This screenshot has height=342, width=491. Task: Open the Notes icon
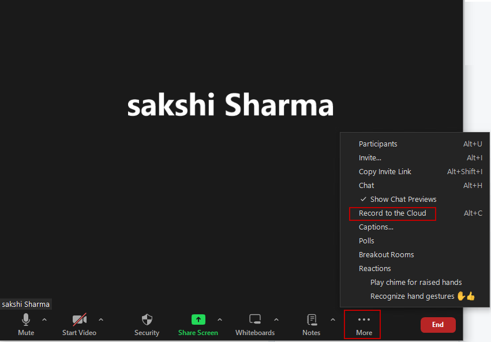(x=312, y=320)
